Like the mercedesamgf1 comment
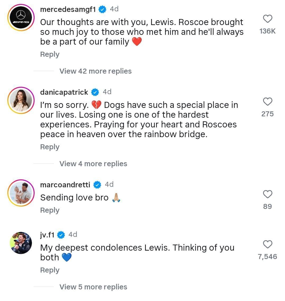This screenshot has height=301, width=285. tap(268, 19)
